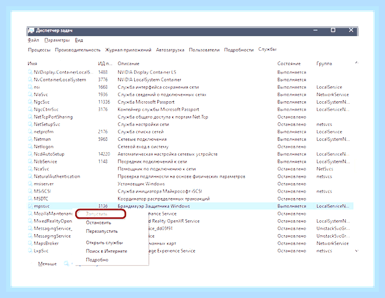Click the service icon beside MSDTC
Image resolution: width=385 pixels, height=298 pixels.
tap(30, 199)
